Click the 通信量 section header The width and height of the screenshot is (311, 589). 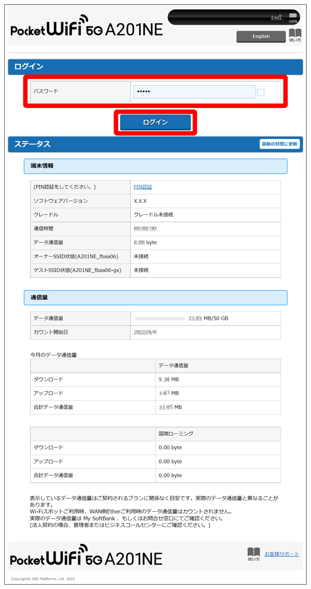pos(155,297)
